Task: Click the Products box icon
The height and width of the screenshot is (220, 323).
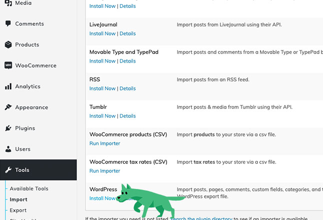Action: pos(8,44)
